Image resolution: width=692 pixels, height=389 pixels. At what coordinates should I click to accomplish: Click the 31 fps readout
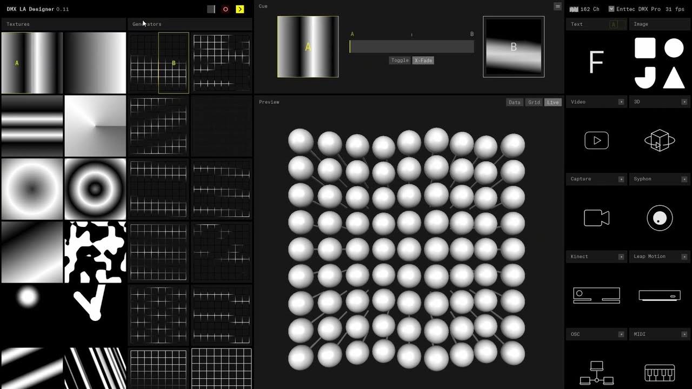pos(675,9)
